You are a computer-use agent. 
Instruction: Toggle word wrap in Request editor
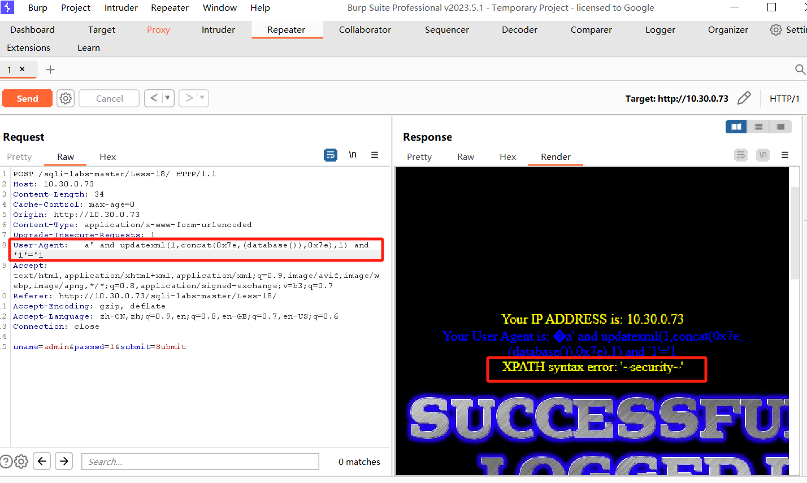pos(331,155)
